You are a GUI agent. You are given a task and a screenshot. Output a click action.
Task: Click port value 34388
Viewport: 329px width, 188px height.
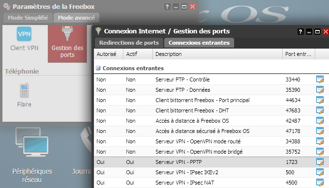293,141
